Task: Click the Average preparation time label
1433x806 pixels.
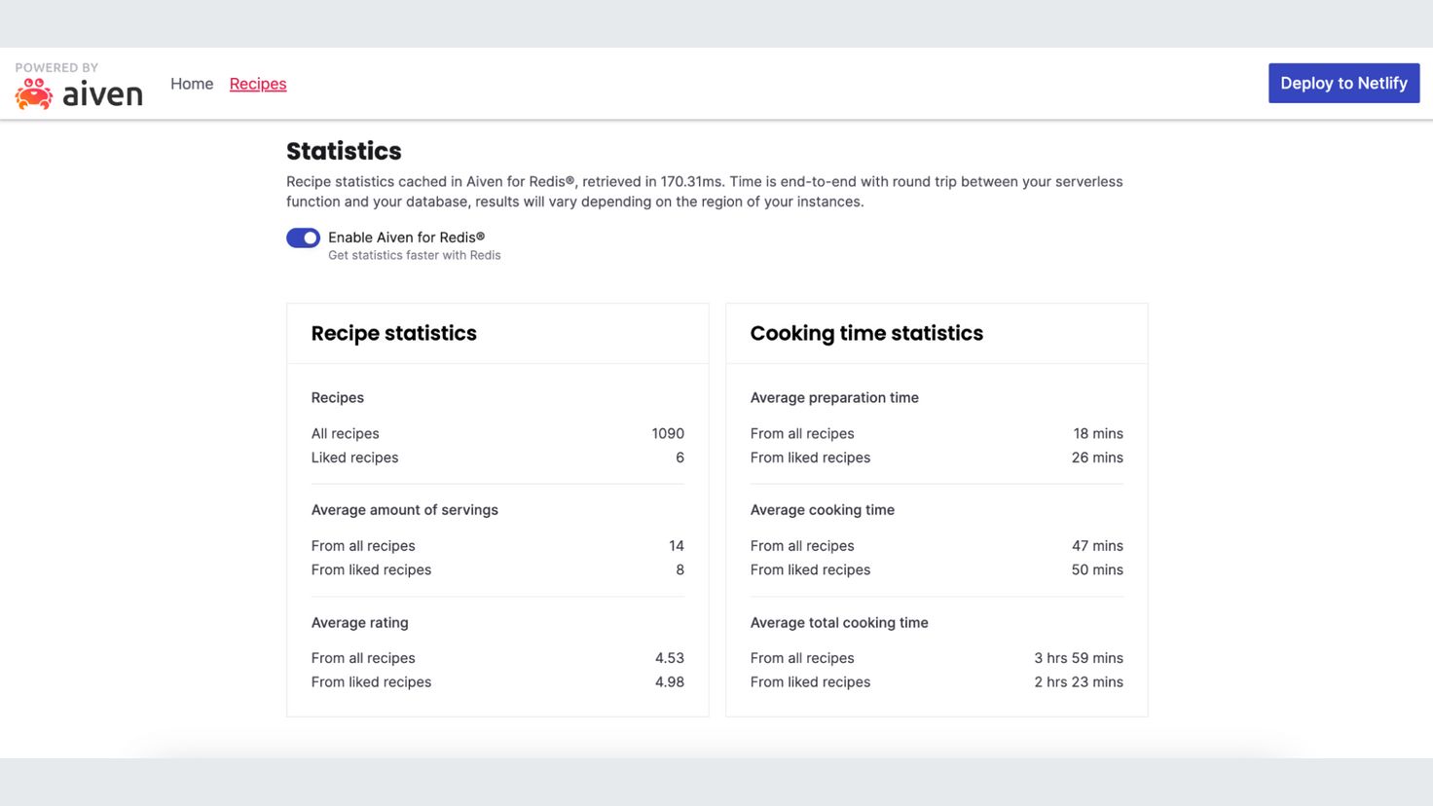Action: 834,397
